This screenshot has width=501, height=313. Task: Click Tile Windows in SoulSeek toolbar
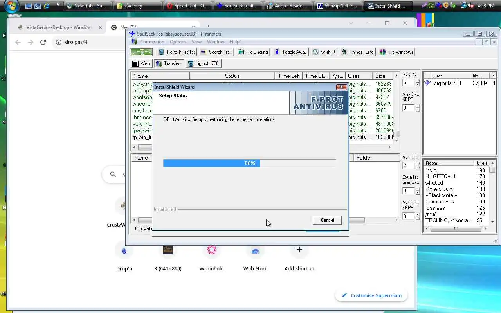(396, 52)
